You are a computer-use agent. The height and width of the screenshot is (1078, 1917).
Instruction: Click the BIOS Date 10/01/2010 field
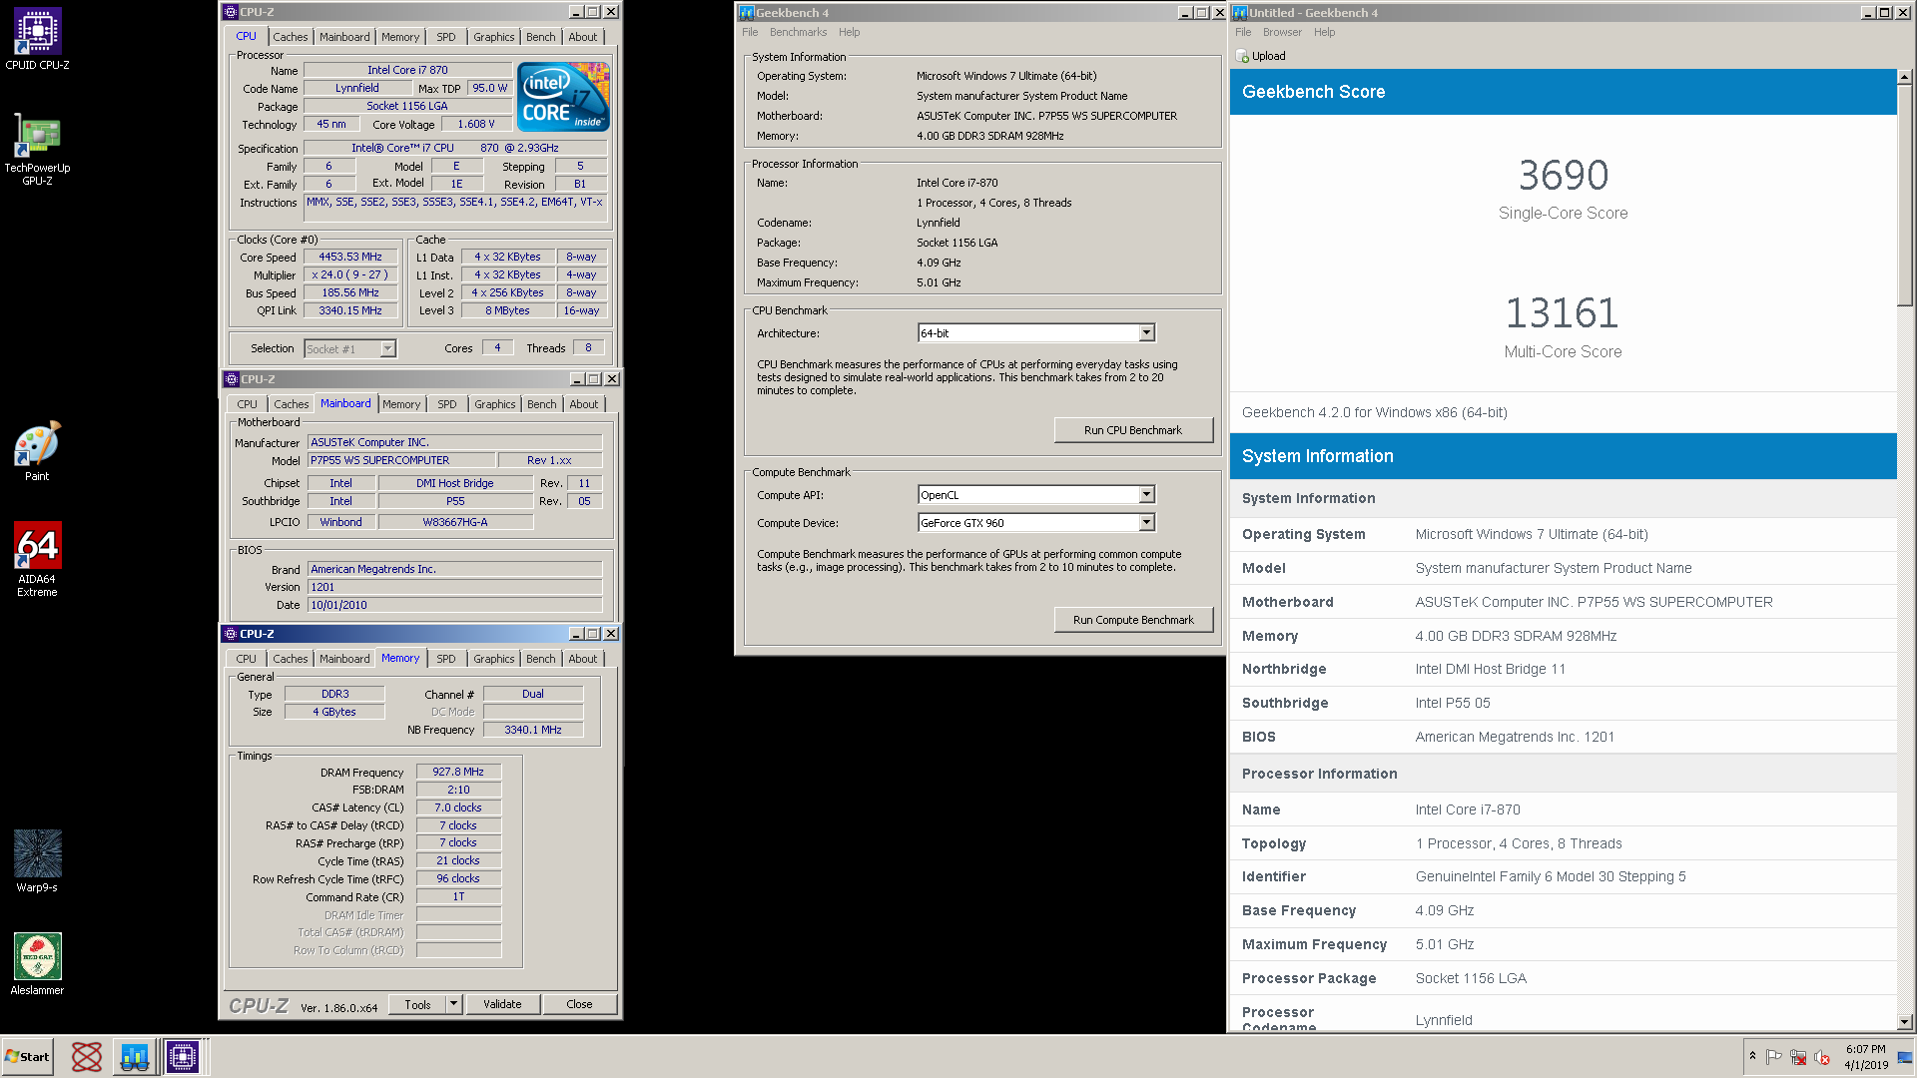click(x=454, y=605)
